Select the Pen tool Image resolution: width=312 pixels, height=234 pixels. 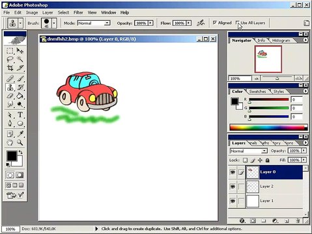(x=10, y=123)
